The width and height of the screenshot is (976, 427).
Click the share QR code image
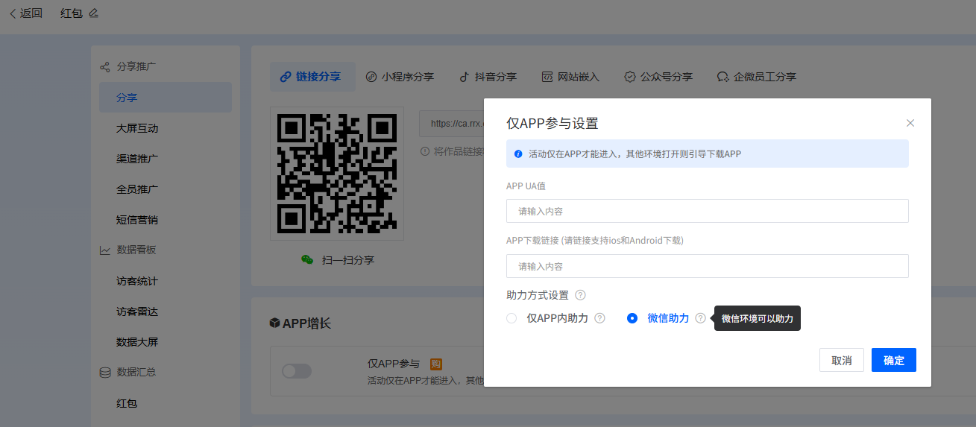[x=336, y=173]
